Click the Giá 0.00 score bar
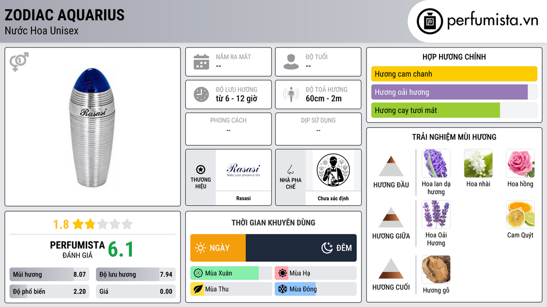This screenshot has width=547, height=307. [x=136, y=292]
